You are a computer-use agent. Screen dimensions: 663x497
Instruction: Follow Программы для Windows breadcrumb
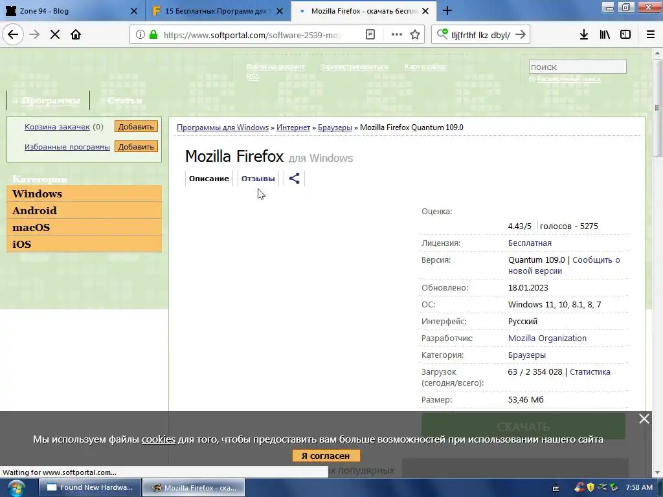click(x=223, y=127)
